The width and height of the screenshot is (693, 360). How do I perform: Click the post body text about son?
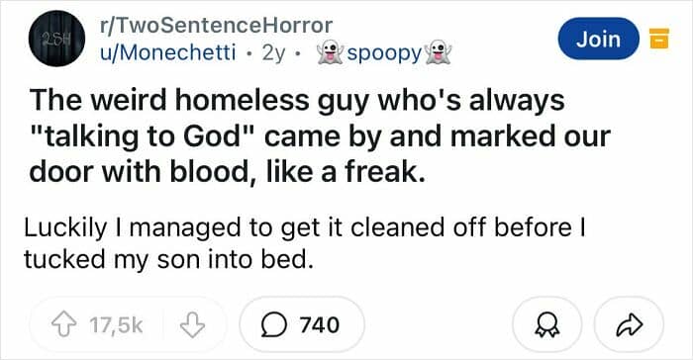pos(305,243)
